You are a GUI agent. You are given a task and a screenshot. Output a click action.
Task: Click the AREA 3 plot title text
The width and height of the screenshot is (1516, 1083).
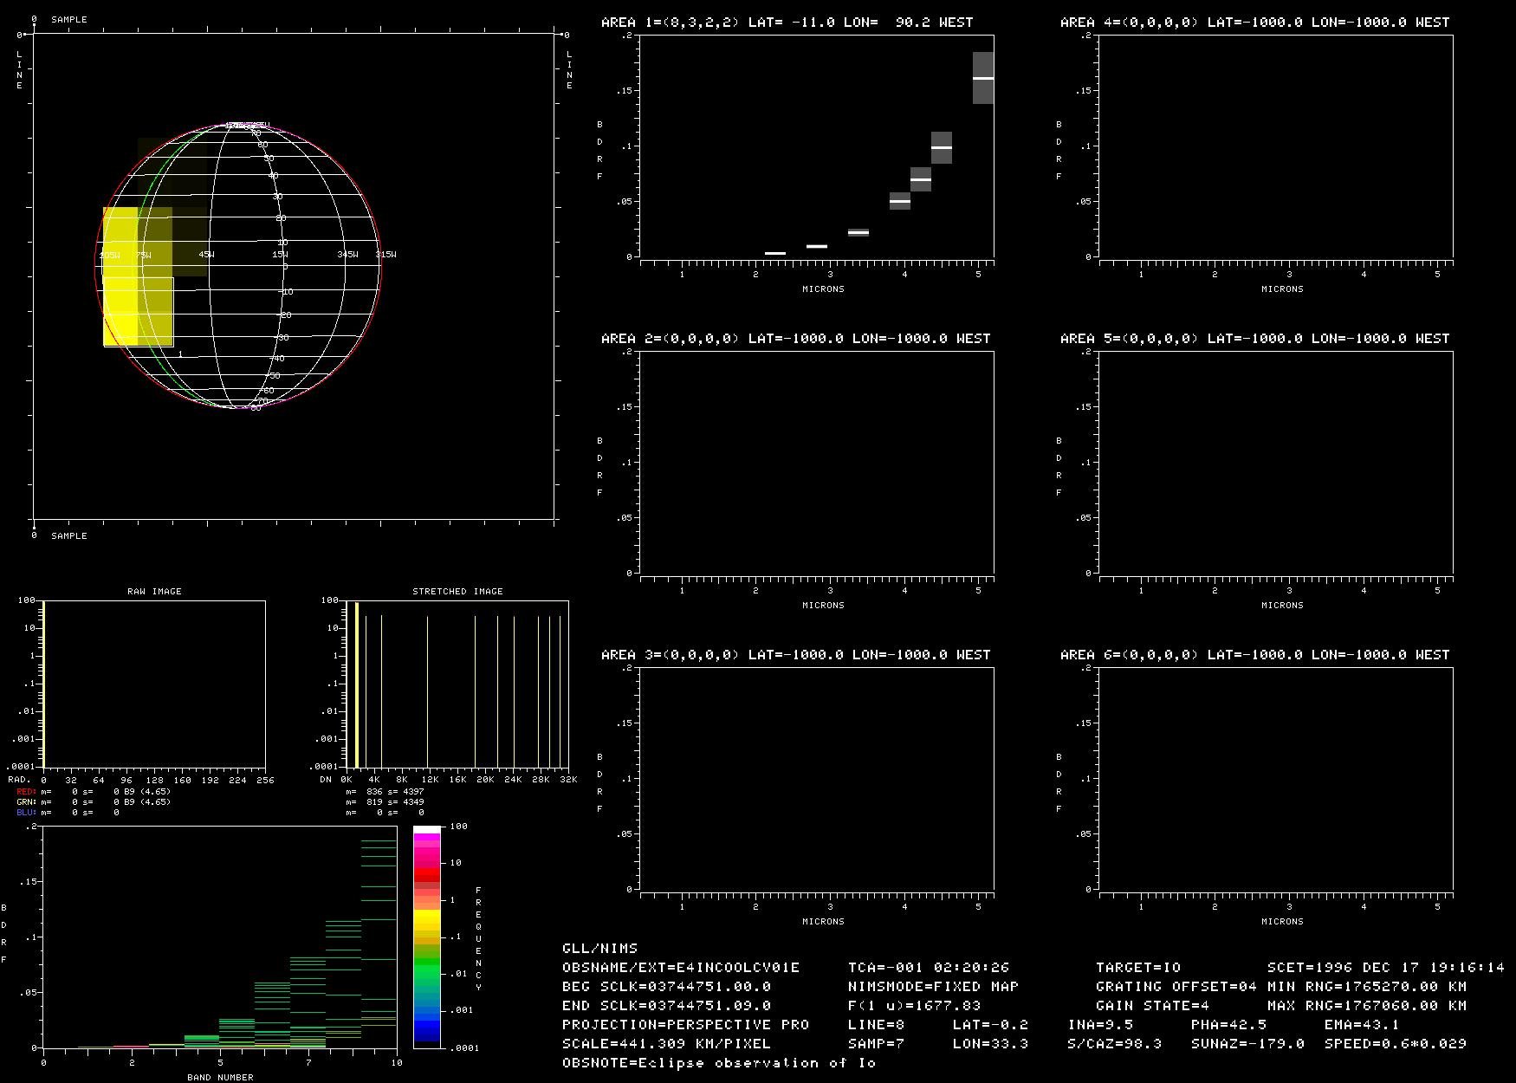(795, 655)
